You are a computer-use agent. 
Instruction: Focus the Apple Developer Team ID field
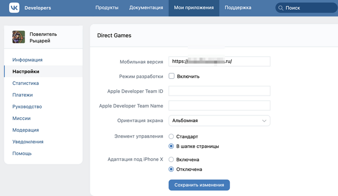[219, 91]
